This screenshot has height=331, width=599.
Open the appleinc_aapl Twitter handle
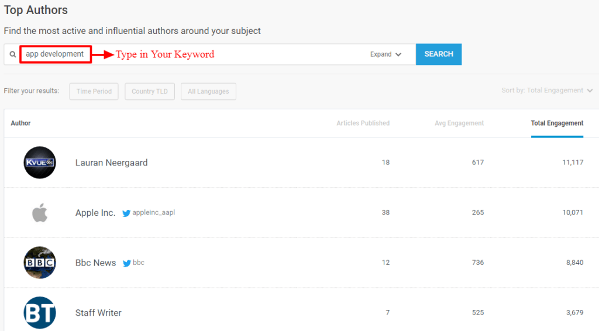pos(154,213)
